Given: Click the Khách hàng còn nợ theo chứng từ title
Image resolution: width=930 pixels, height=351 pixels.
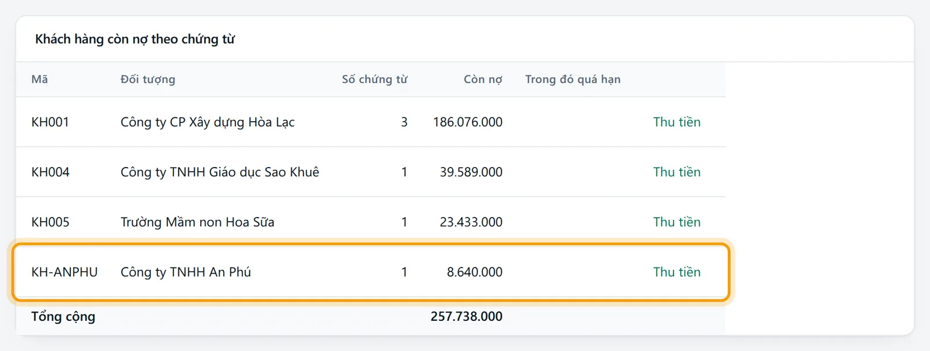Looking at the screenshot, I should 135,39.
